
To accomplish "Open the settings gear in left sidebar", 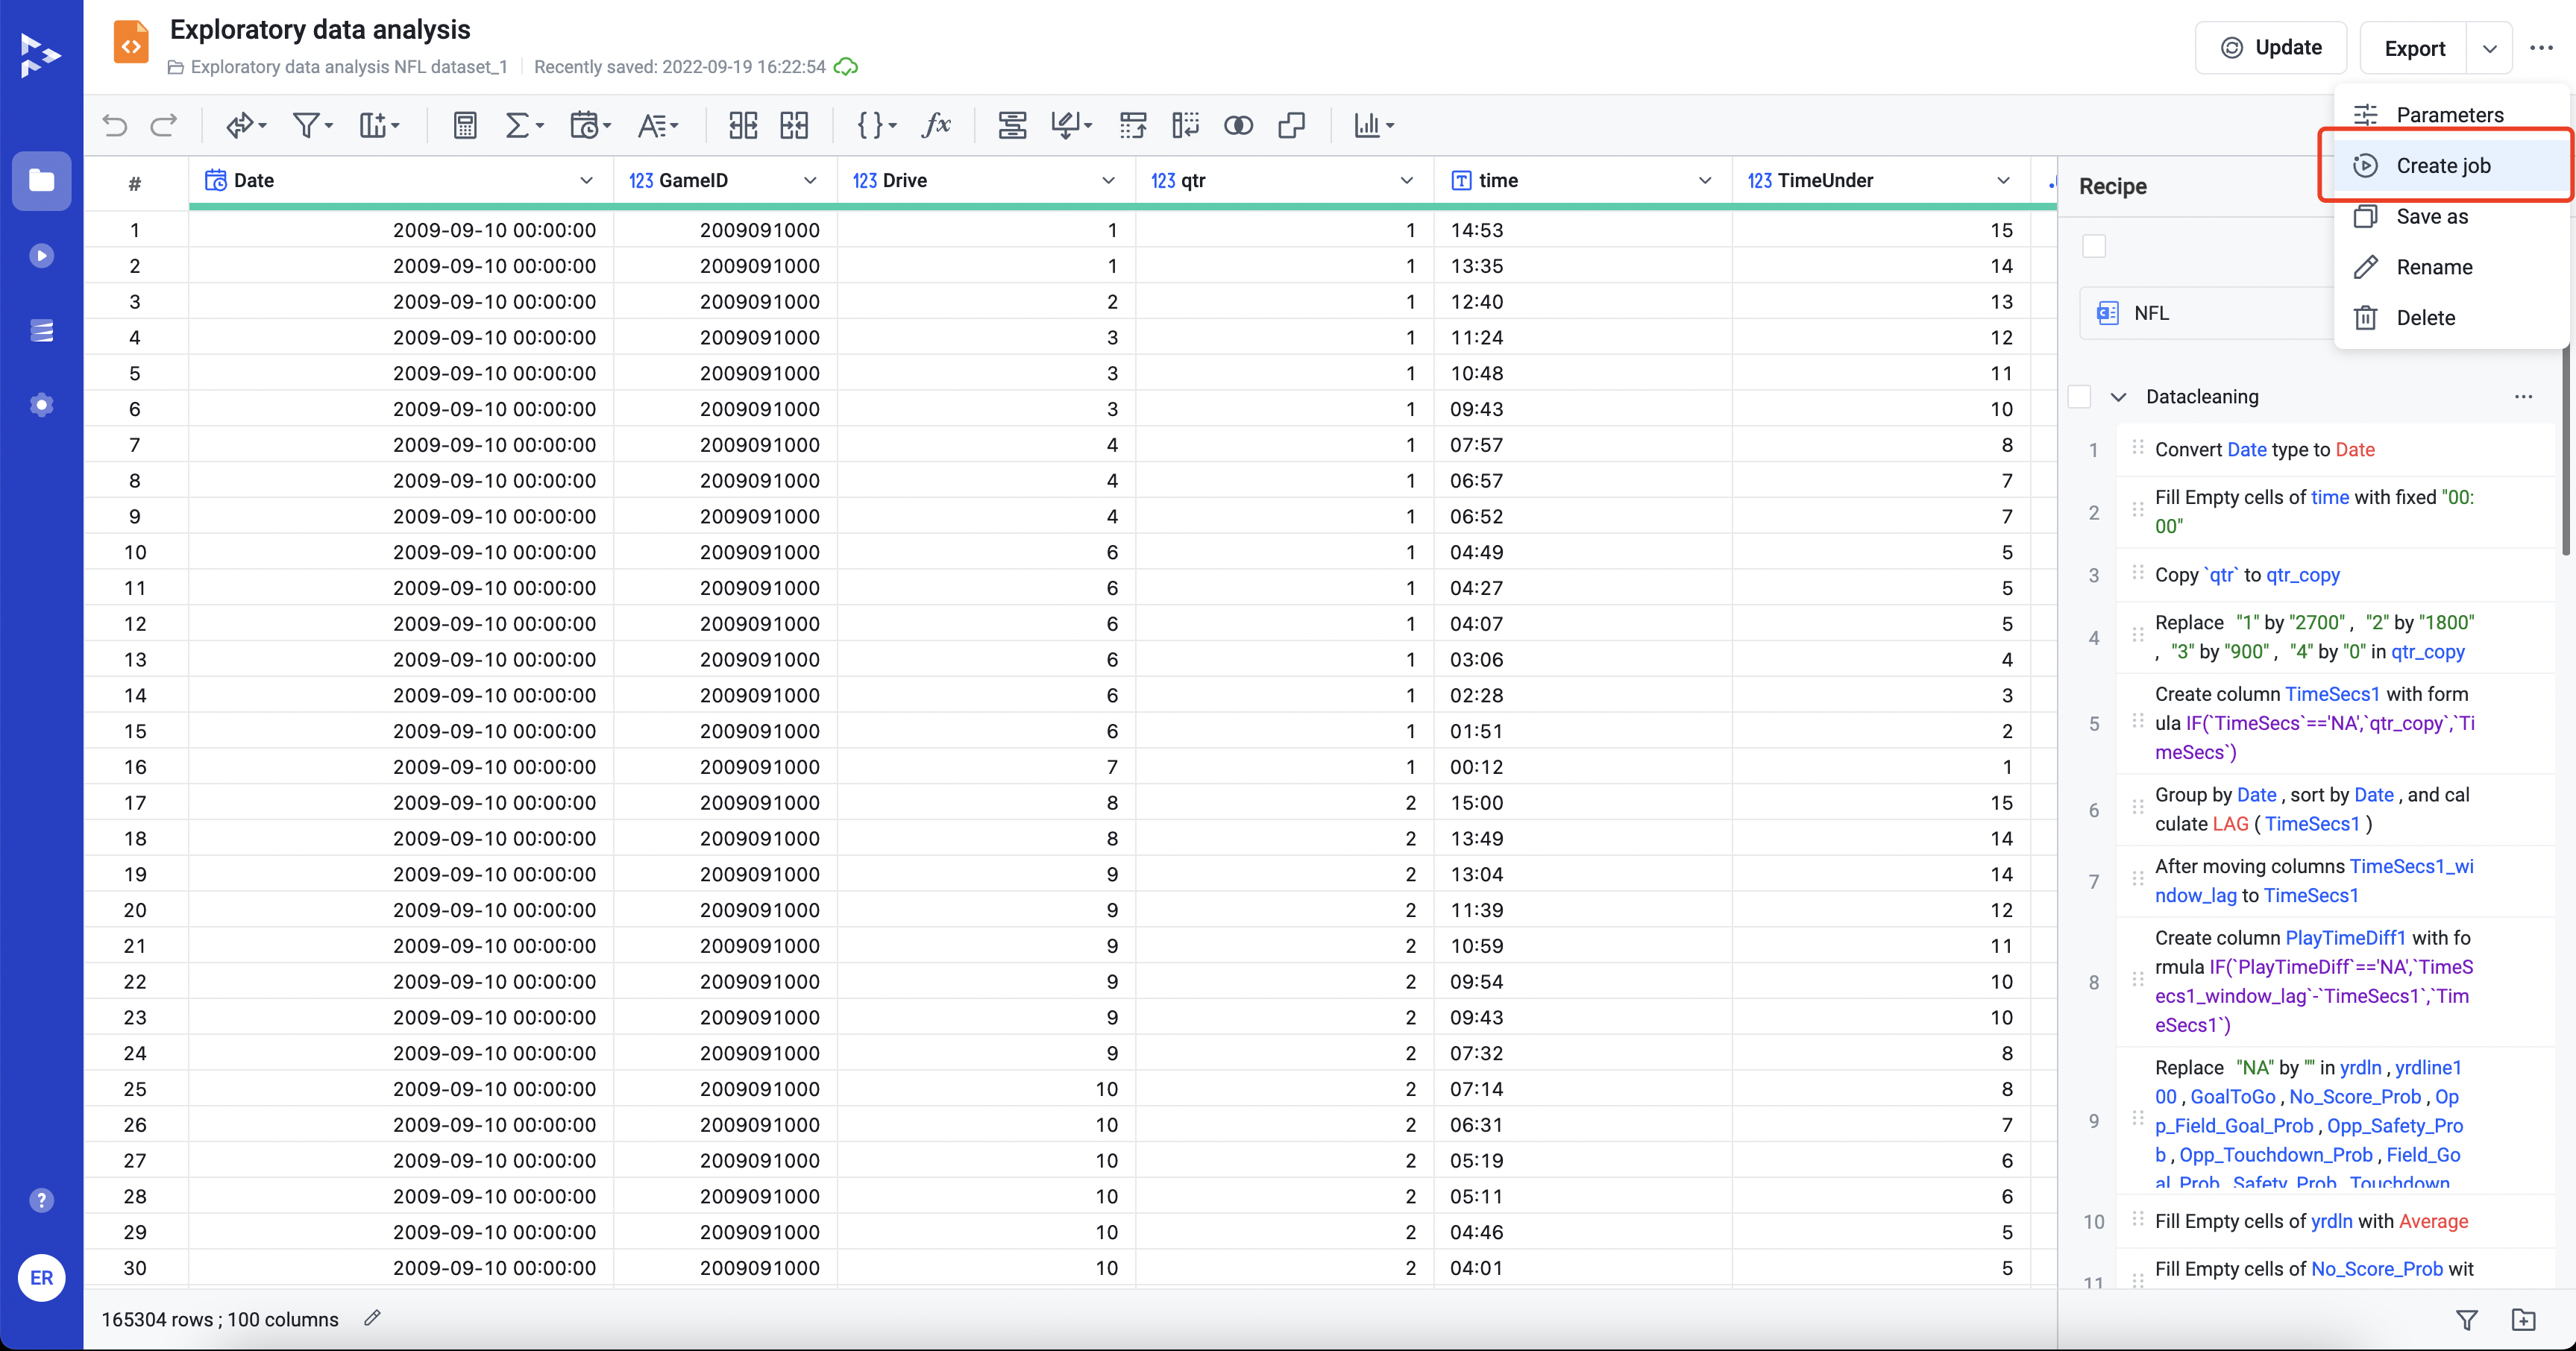I will [x=41, y=405].
